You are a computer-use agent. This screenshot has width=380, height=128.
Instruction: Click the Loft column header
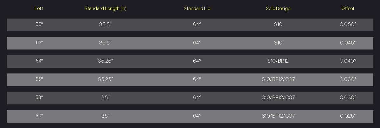point(39,9)
